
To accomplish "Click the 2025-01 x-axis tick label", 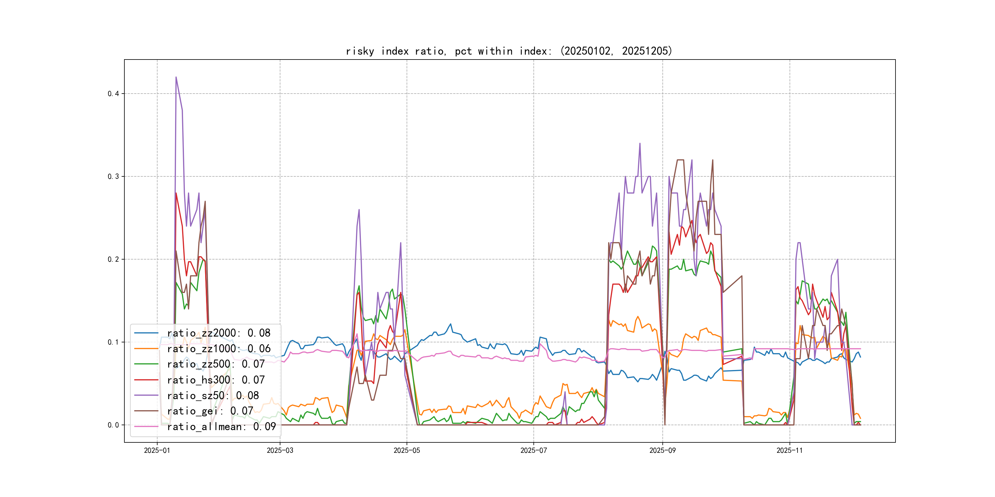I will 157,451.
